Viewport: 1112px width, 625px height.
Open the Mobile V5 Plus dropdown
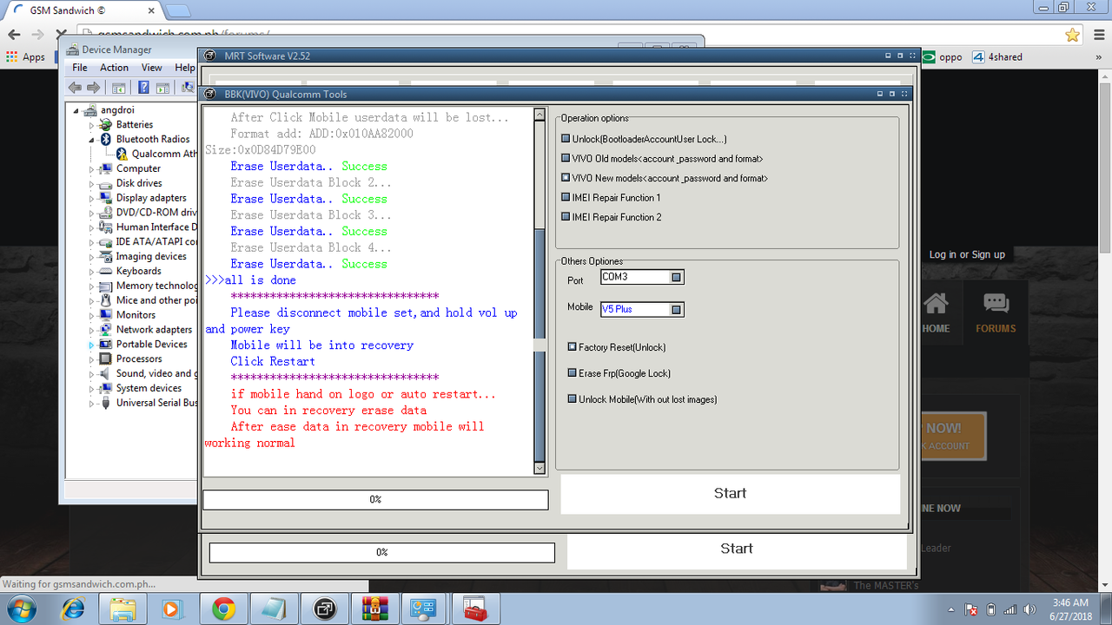tap(677, 309)
